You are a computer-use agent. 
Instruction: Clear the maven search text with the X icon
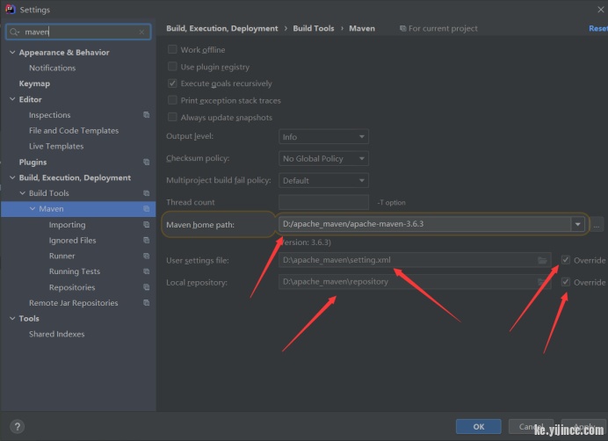pyautogui.click(x=142, y=32)
